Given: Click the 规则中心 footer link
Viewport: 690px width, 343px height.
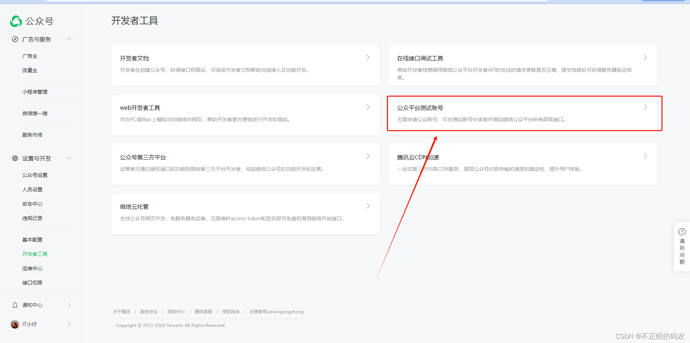Looking at the screenshot, I should pyautogui.click(x=176, y=312).
